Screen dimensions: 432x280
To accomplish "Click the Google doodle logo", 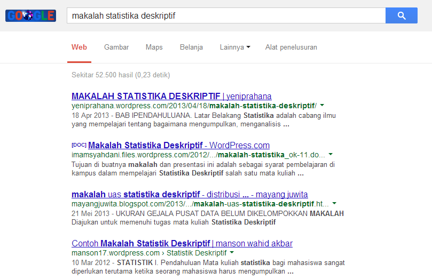I will (30, 15).
